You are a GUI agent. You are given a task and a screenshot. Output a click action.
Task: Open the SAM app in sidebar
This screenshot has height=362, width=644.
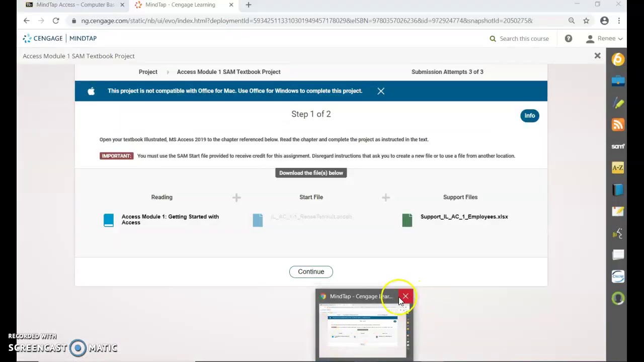point(618,146)
